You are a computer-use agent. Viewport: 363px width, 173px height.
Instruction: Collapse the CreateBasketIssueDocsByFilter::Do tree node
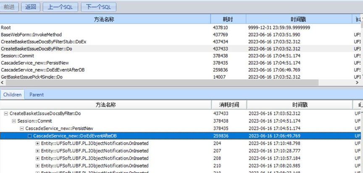pyautogui.click(x=6, y=114)
